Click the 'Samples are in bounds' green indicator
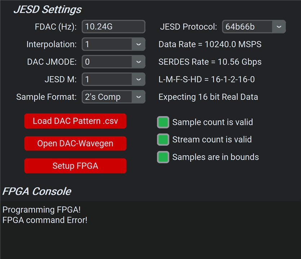Screen dimensions: 301x259 point(163,157)
